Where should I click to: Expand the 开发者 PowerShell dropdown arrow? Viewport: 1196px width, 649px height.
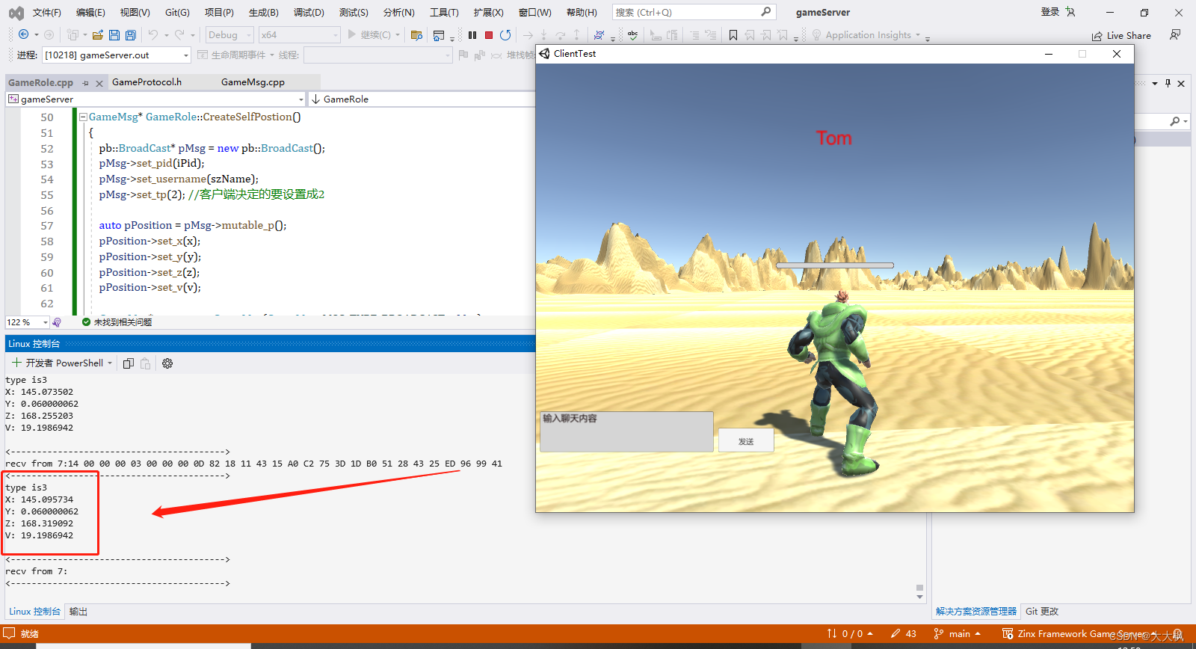[110, 363]
